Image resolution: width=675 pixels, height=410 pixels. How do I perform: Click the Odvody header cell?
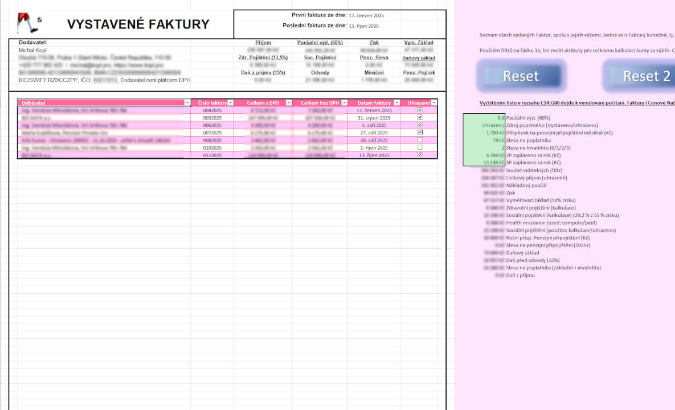click(320, 73)
